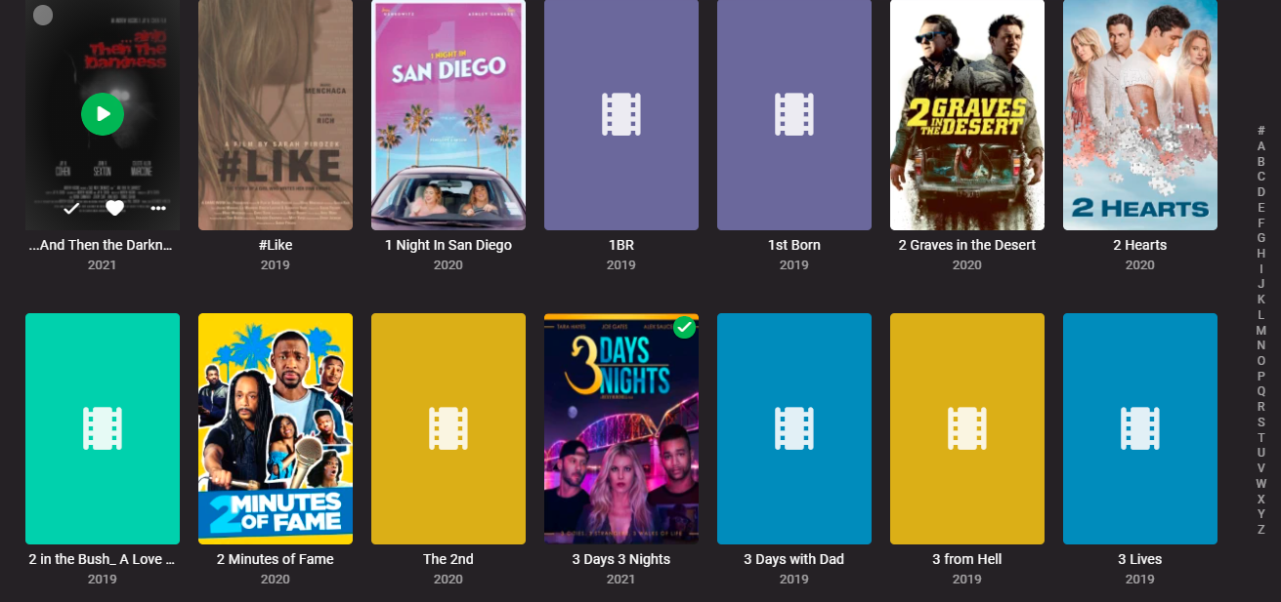The height and width of the screenshot is (602, 1281).
Task: Jump to letter Y in alphabet index
Action: (x=1261, y=514)
